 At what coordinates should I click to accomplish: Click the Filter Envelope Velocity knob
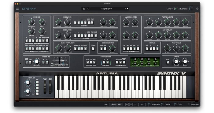185,22
